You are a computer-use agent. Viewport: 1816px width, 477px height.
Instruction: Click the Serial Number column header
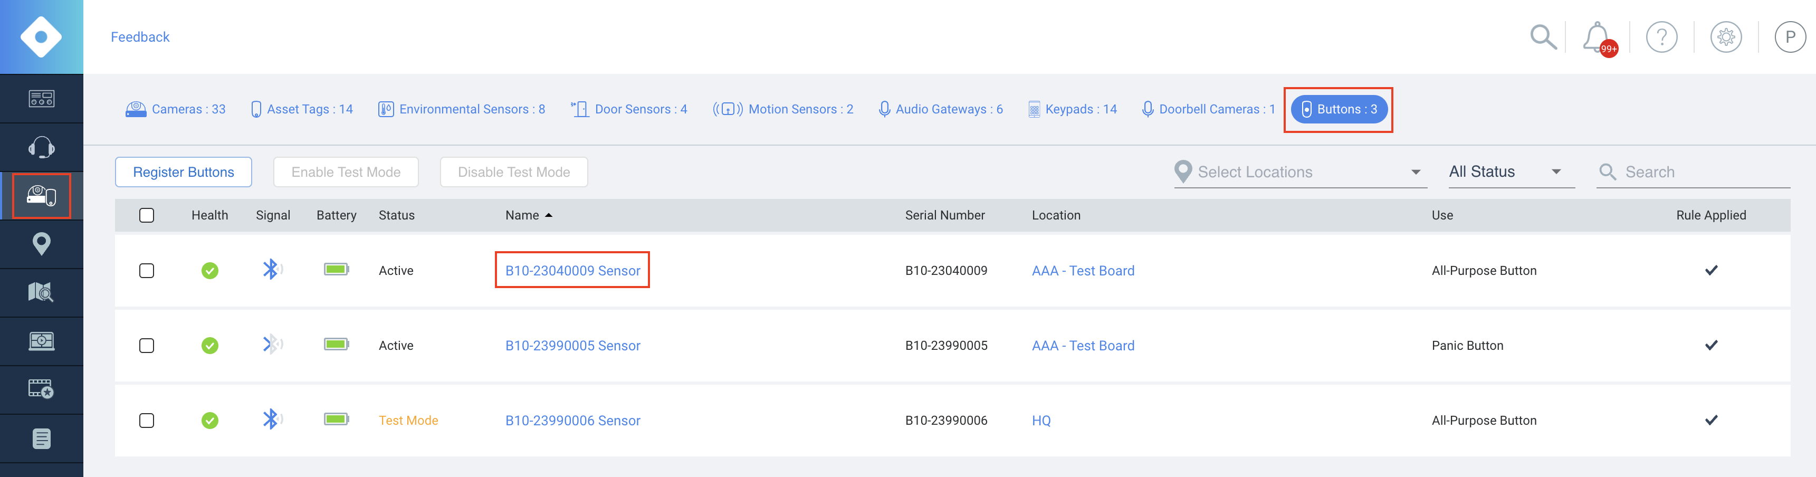pyautogui.click(x=944, y=216)
